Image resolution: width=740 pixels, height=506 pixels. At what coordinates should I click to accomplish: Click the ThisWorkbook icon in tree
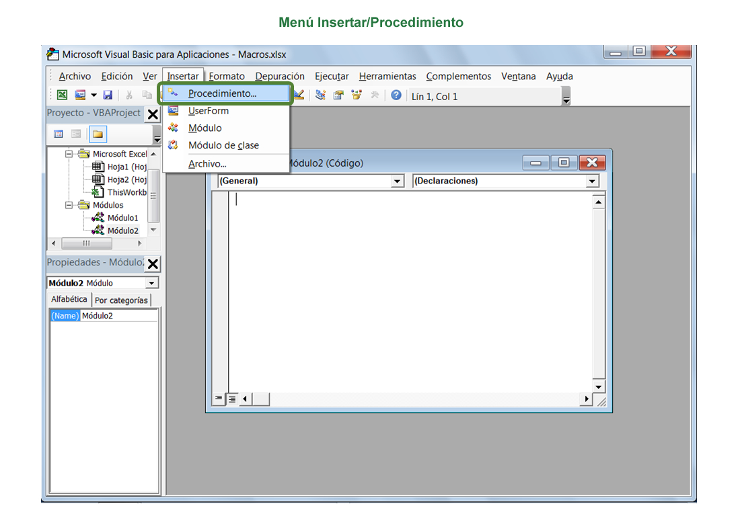(x=98, y=192)
